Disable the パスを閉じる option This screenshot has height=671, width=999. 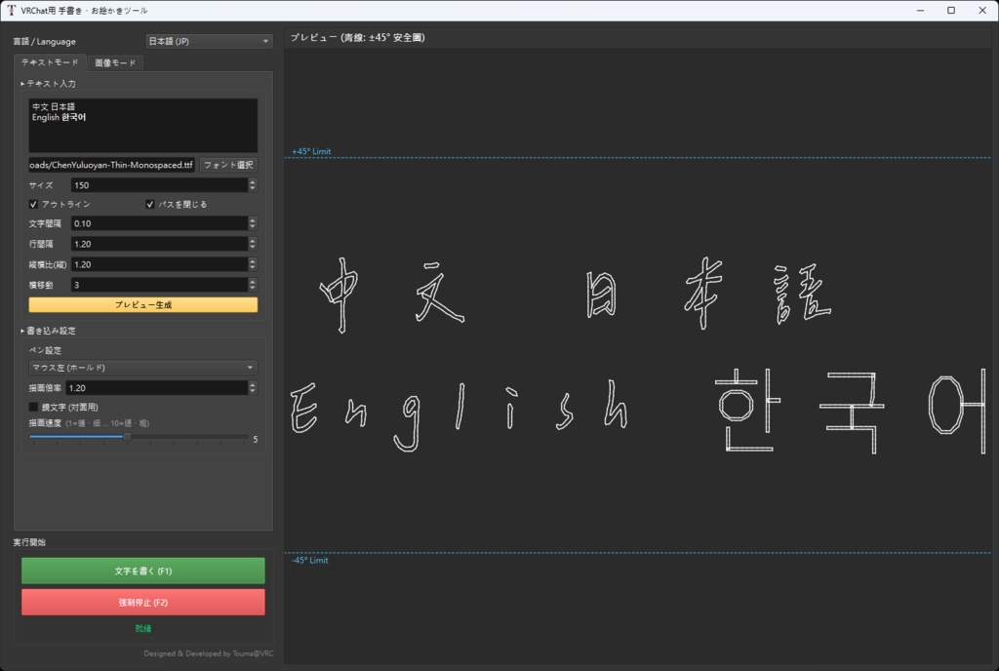149,204
